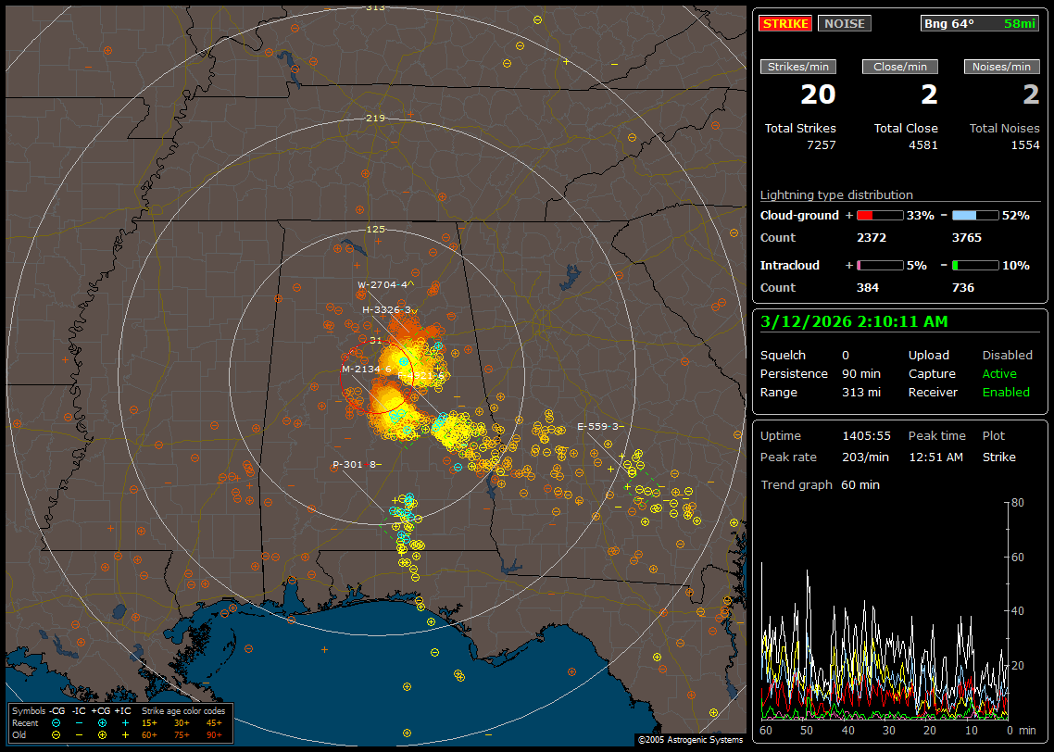Click the positive cloud-ground red percentage bar
This screenshot has width=1054, height=752.
coord(879,215)
